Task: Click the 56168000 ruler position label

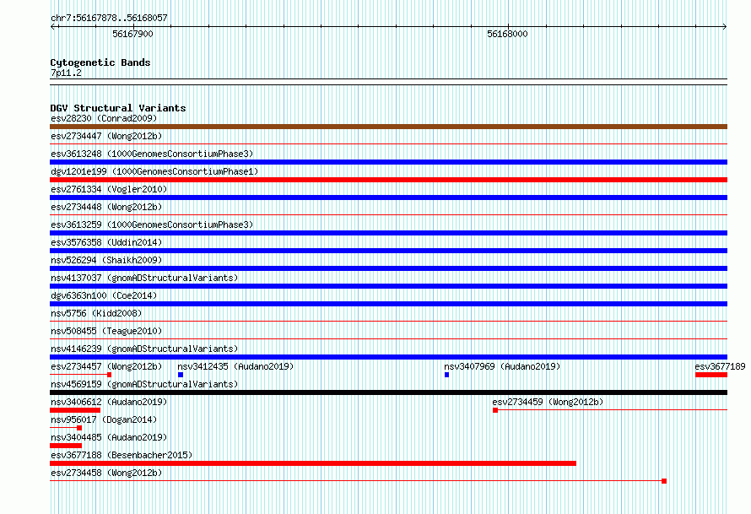Action: [x=507, y=34]
